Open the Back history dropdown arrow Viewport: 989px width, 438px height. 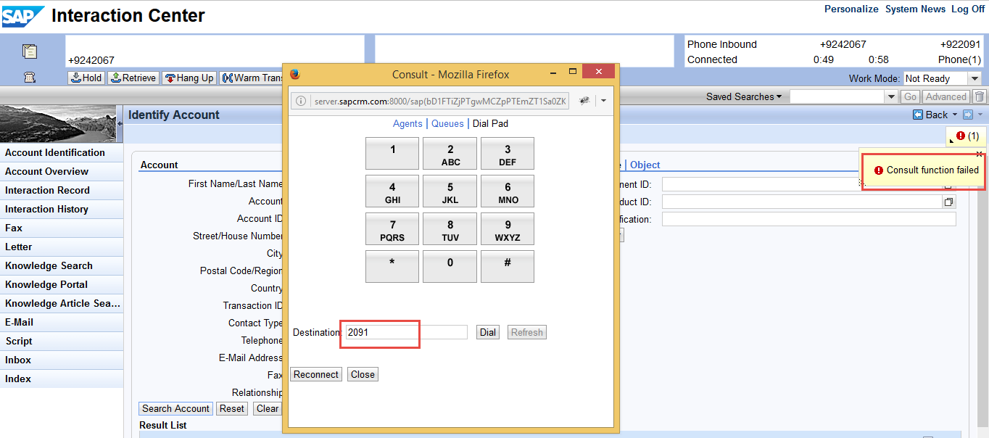pyautogui.click(x=953, y=115)
